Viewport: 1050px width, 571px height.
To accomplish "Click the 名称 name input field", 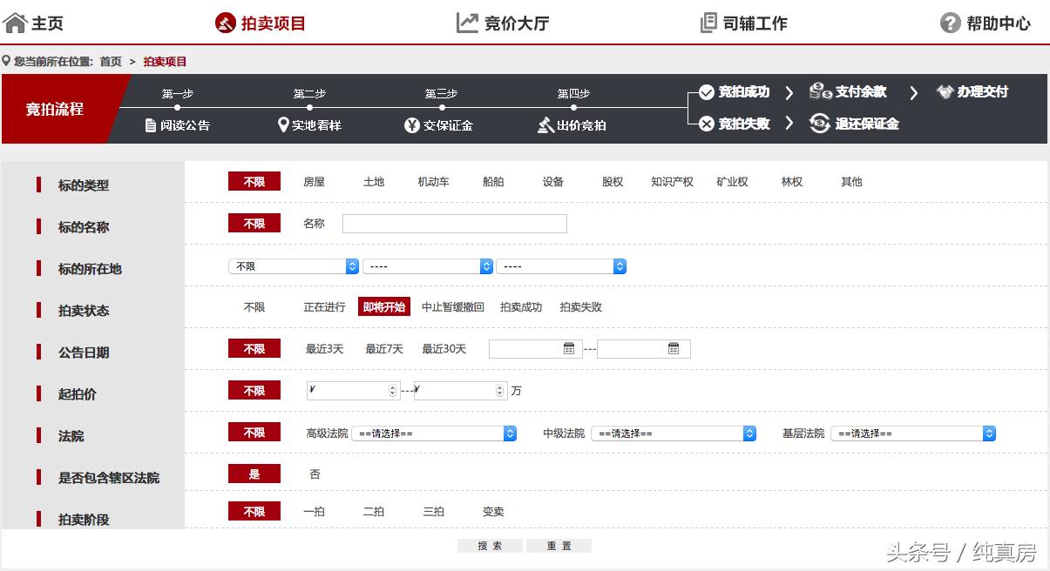I will pyautogui.click(x=453, y=224).
